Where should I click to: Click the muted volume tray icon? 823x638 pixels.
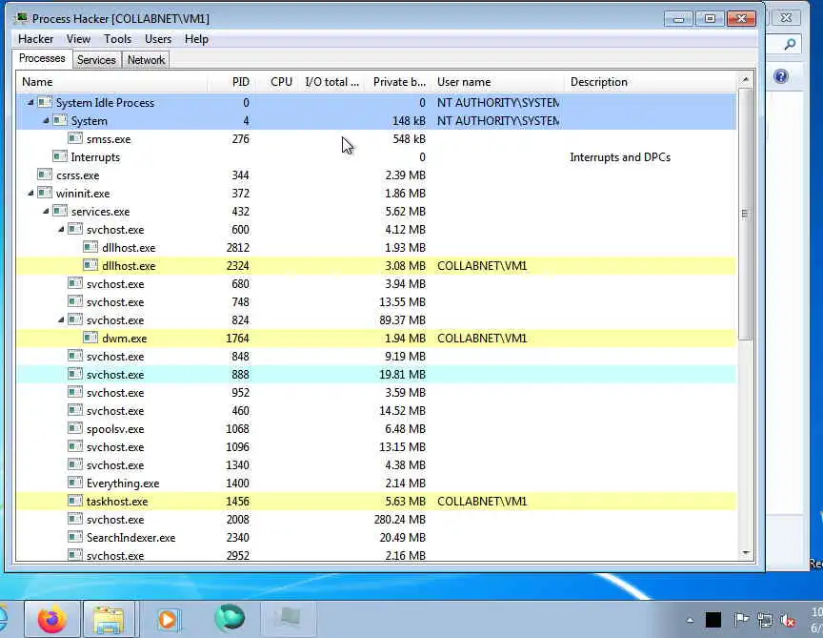[788, 620]
